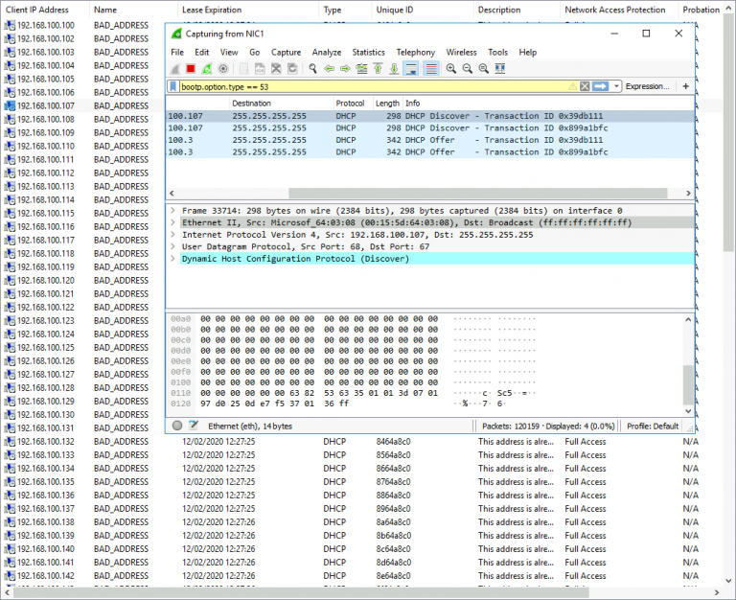Screen dimensions: 736x600
Task: Expand User Datagram Protocol row
Action: coord(172,246)
